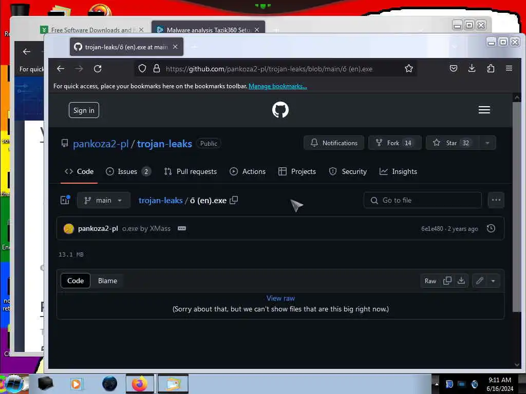The width and height of the screenshot is (526, 394).
Task: Download the raw file icon
Action: [x=461, y=281]
